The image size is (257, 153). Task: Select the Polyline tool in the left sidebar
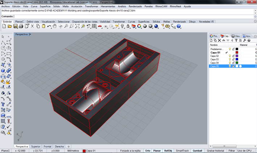coord(3,43)
